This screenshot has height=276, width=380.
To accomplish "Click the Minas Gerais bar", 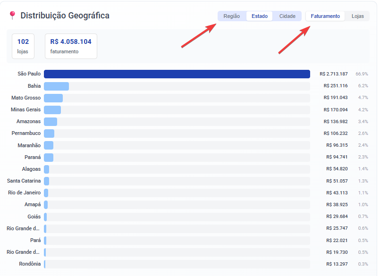I will [52, 109].
